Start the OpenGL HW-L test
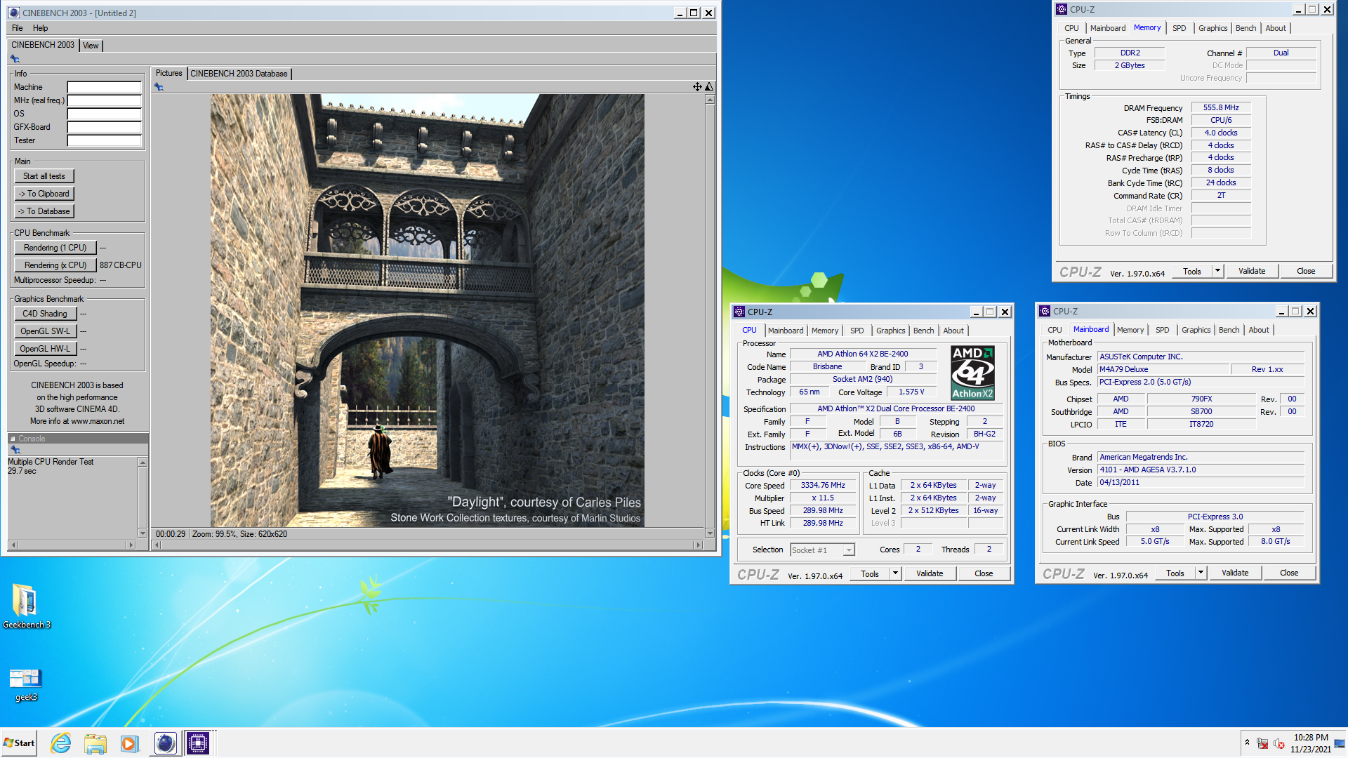This screenshot has height=758, width=1348. [x=45, y=349]
